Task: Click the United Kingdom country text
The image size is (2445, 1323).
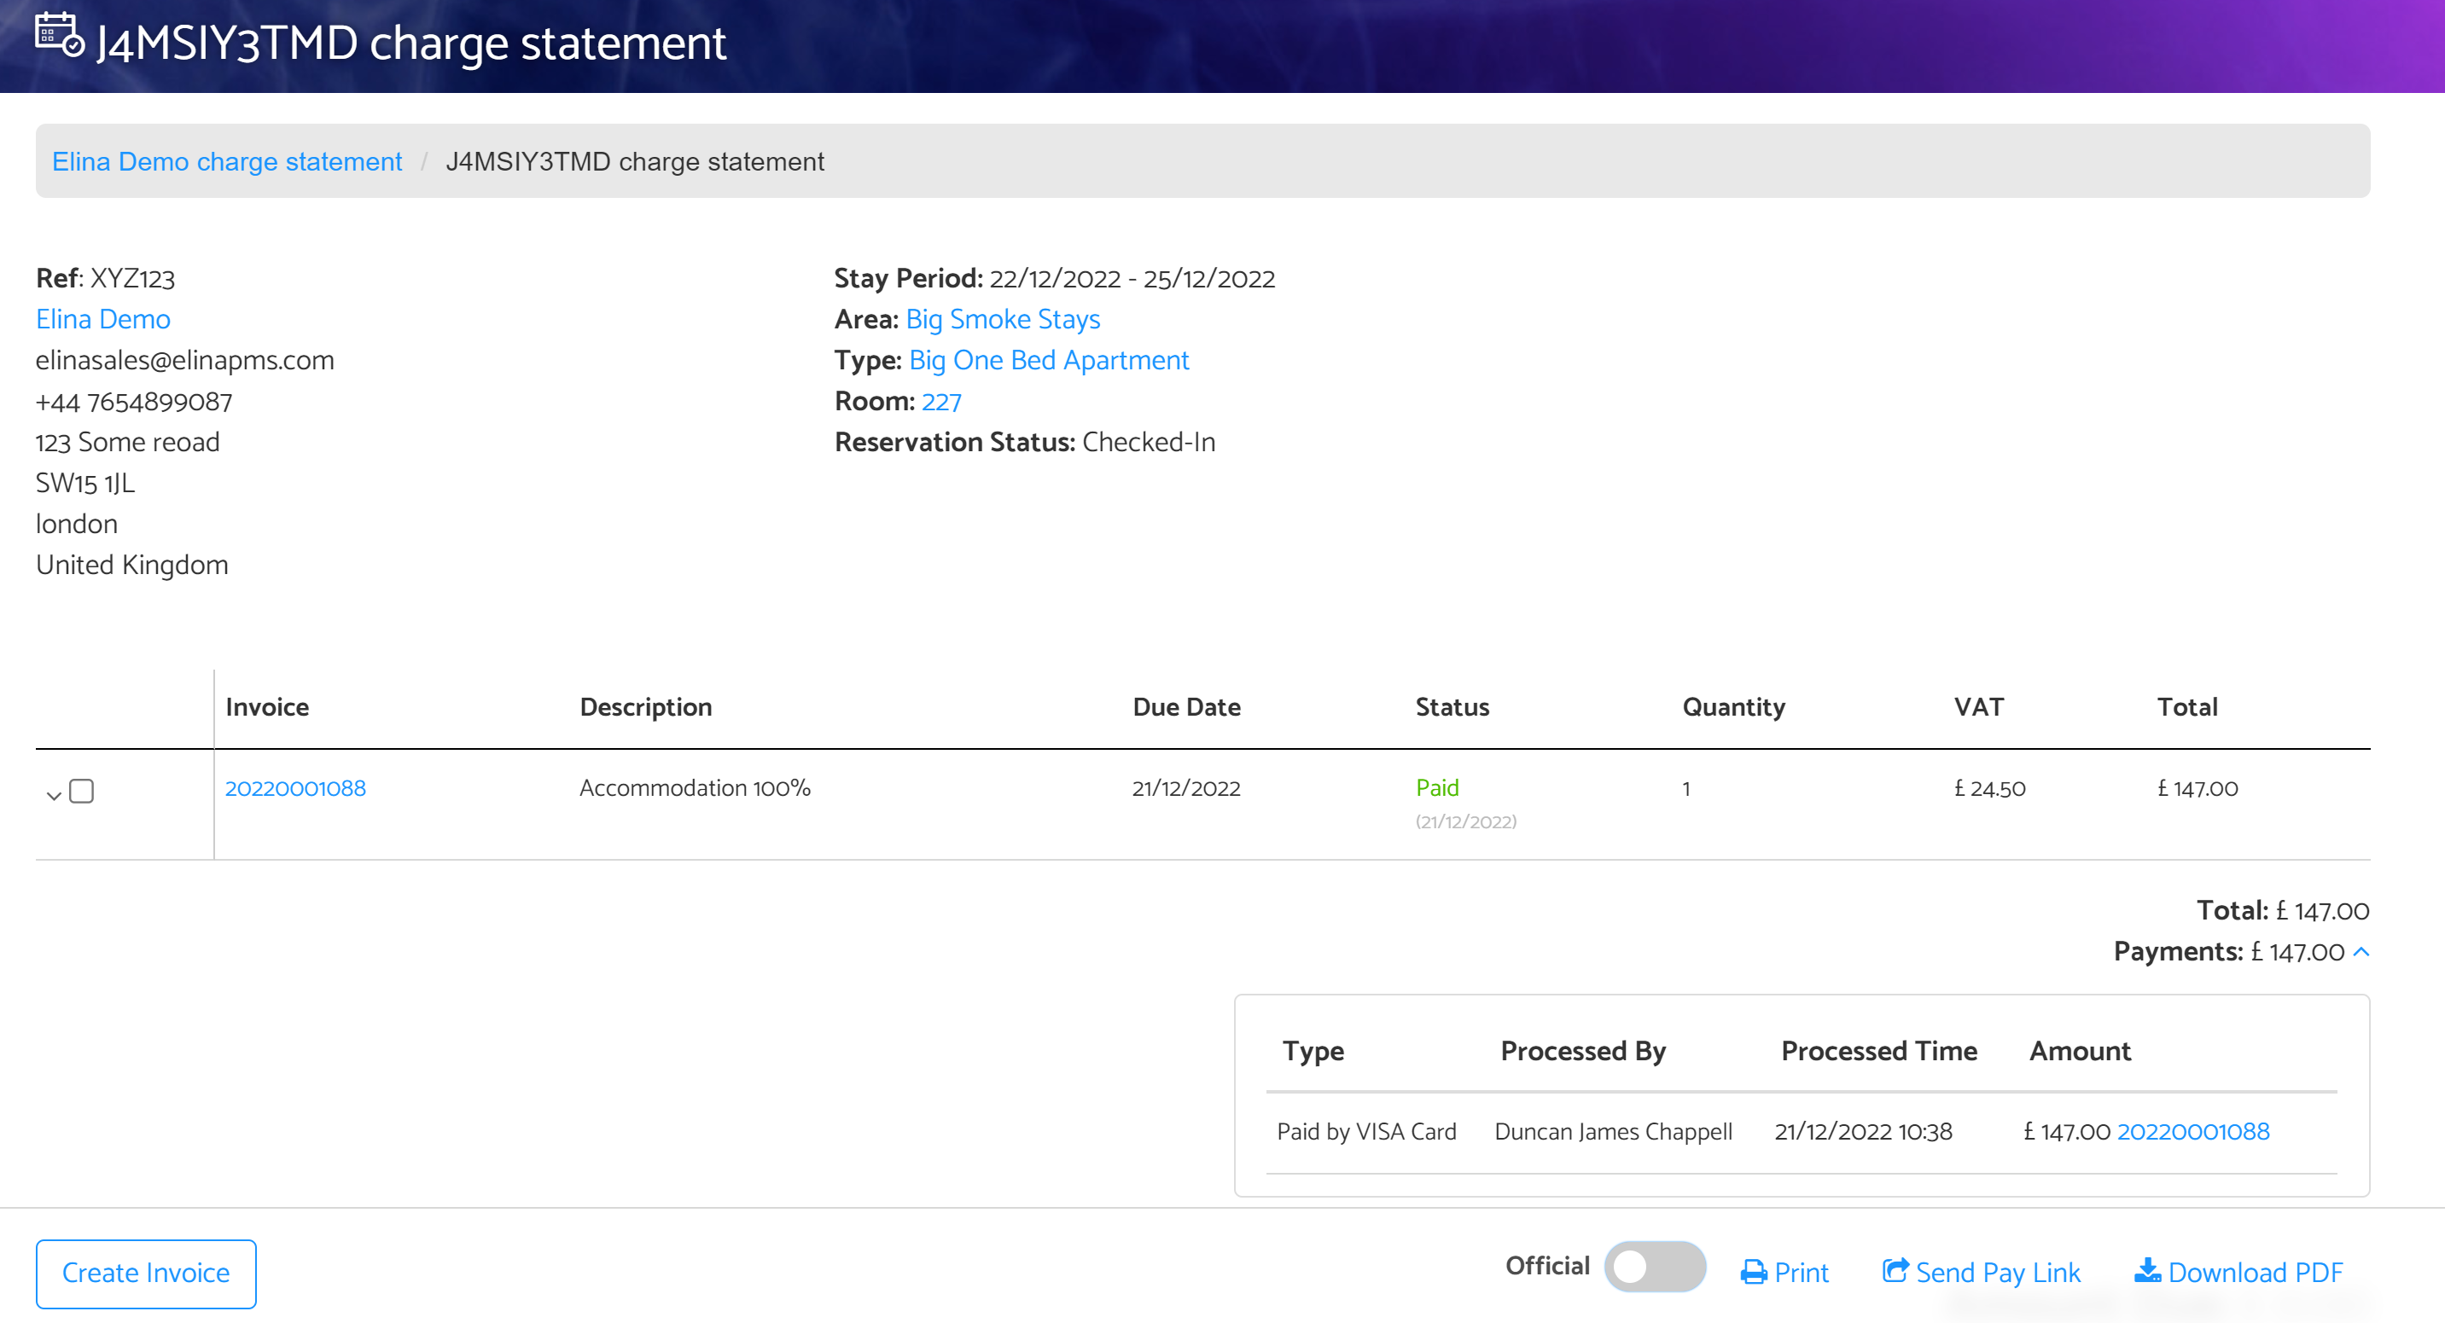Action: (x=132, y=566)
